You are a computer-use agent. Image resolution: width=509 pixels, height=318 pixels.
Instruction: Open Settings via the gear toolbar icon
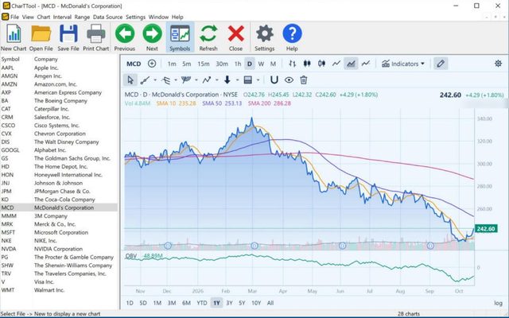click(265, 37)
